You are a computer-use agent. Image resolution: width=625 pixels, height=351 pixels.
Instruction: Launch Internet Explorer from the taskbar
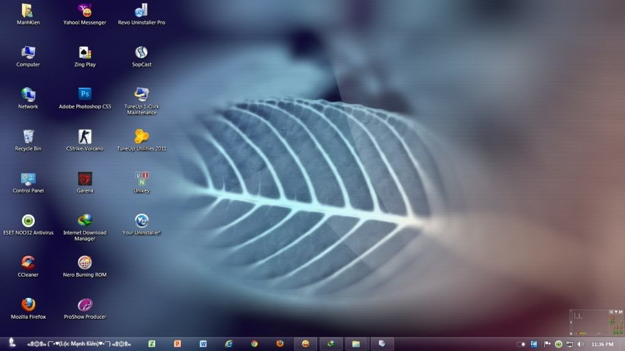click(228, 344)
